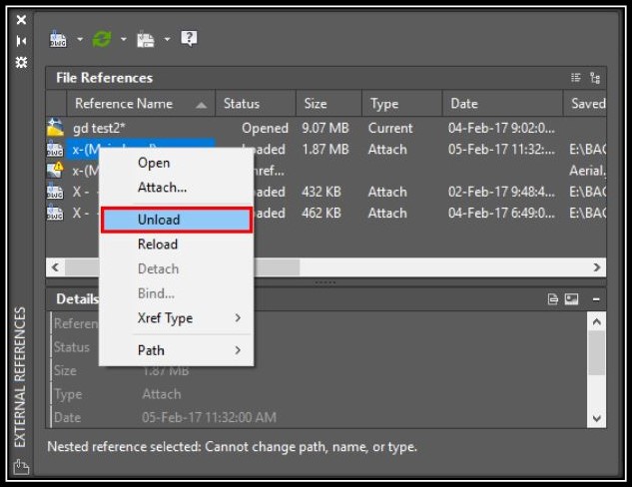
Task: Click the Attach DWG icon in toolbar
Action: pyautogui.click(x=58, y=40)
